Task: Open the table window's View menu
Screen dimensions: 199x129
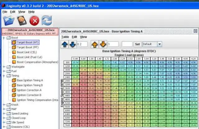Action: coord(83,37)
